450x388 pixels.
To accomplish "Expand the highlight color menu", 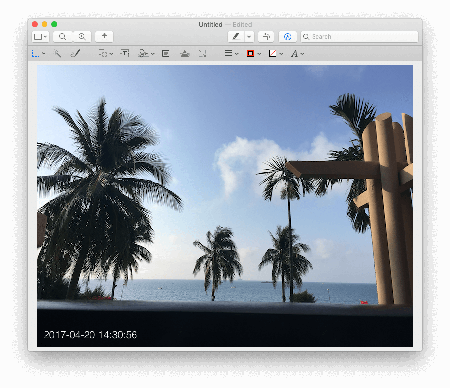I will (249, 36).
